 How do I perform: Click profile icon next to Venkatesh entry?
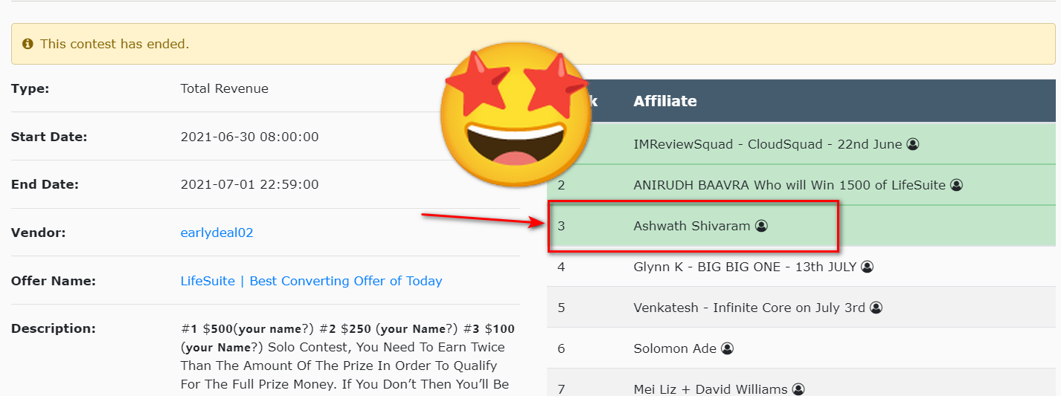coord(876,308)
